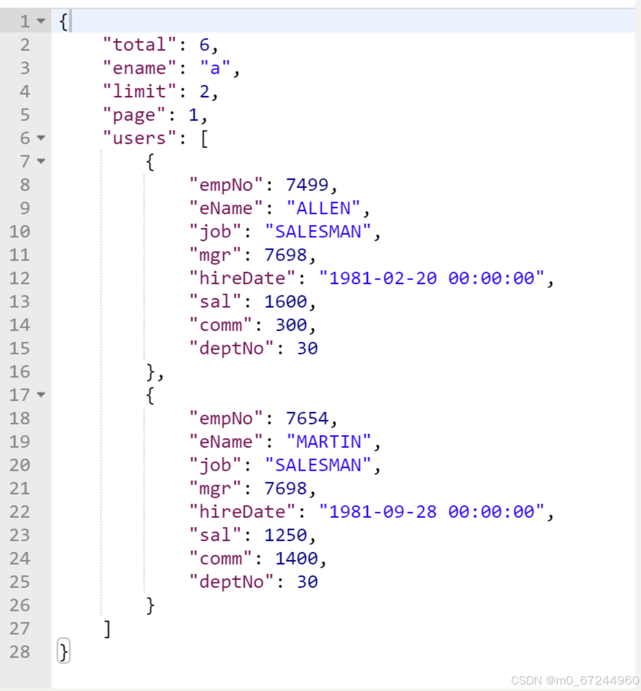
Task: Click the "users" key on line 6
Action: [x=140, y=138]
